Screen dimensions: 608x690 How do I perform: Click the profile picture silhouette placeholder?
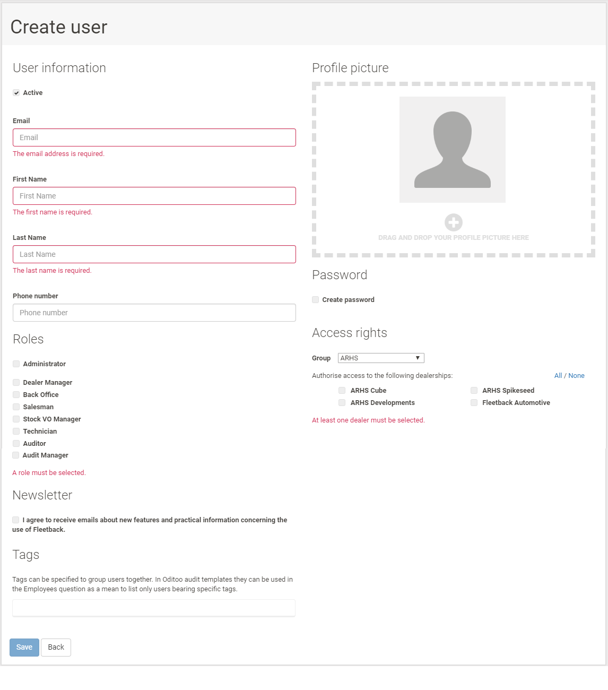(x=453, y=149)
